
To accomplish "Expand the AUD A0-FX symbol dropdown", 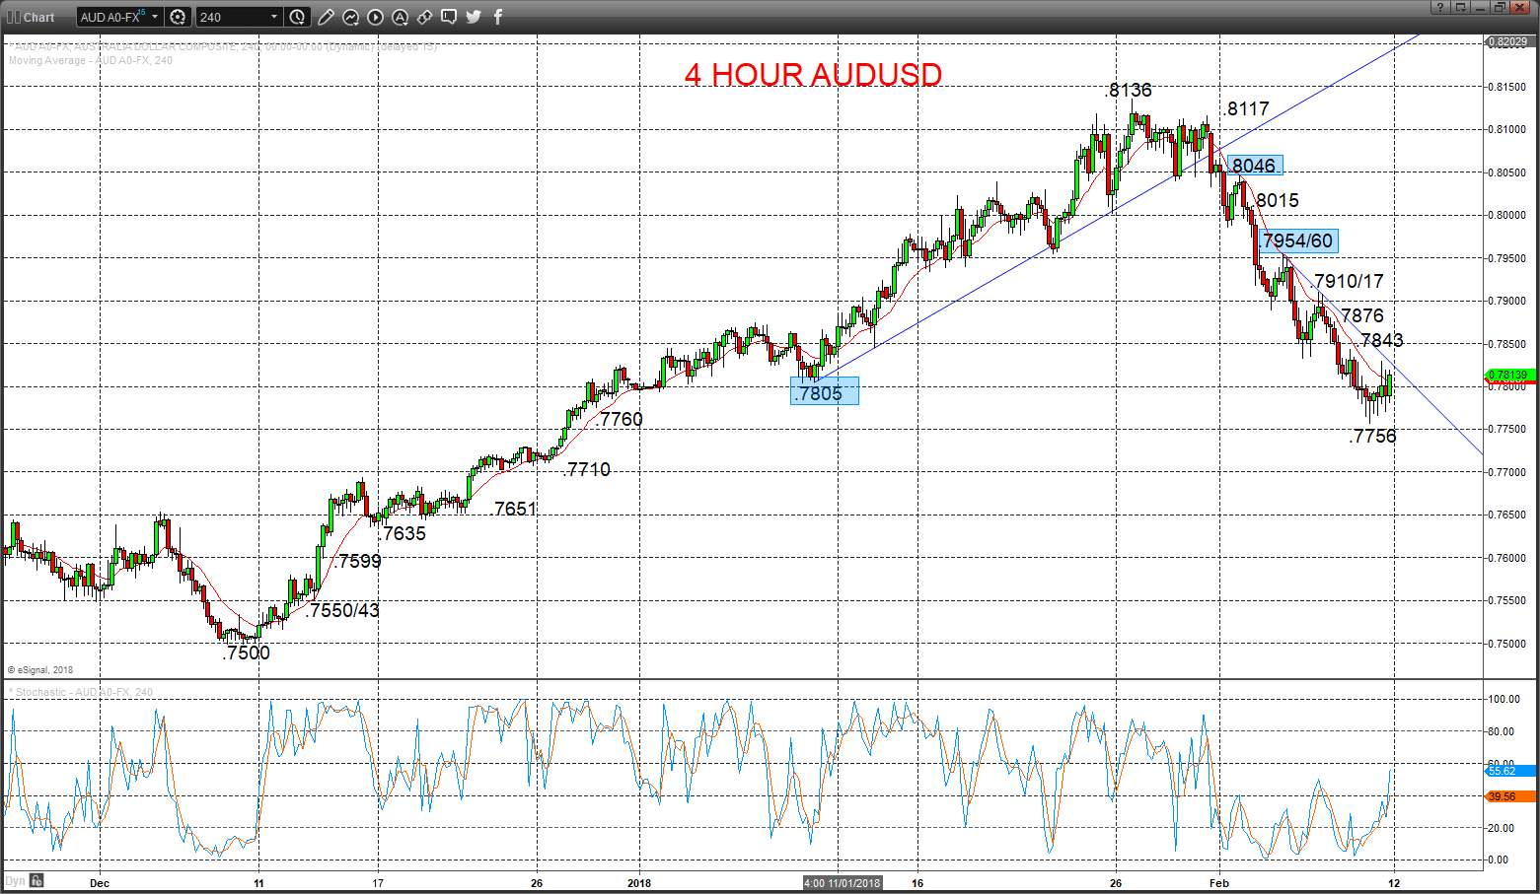I will pyautogui.click(x=155, y=17).
